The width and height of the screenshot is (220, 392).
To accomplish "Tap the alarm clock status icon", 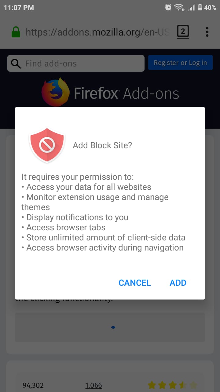I will click(168, 7).
